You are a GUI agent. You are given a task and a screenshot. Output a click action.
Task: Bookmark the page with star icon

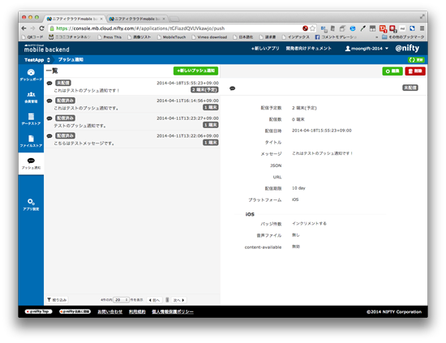[x=312, y=28]
